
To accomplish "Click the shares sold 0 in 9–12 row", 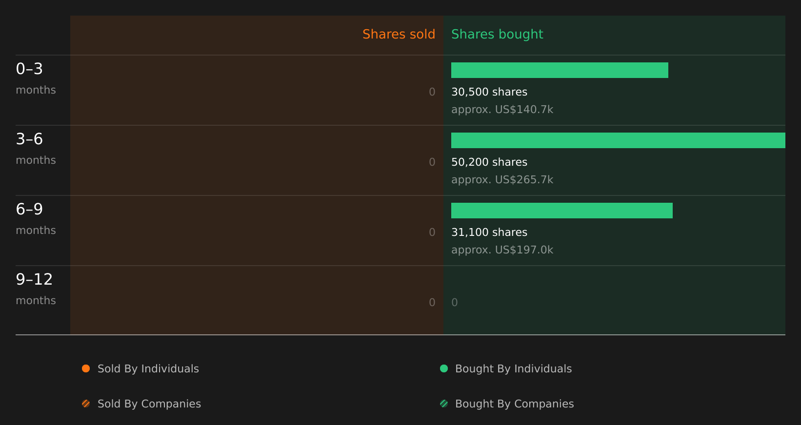I will 432,303.
